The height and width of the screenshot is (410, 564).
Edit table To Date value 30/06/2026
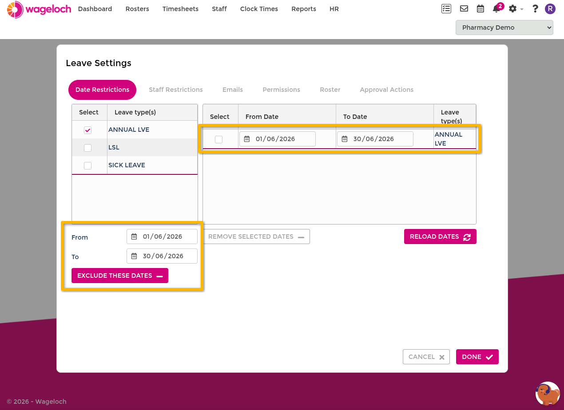pyautogui.click(x=375, y=139)
